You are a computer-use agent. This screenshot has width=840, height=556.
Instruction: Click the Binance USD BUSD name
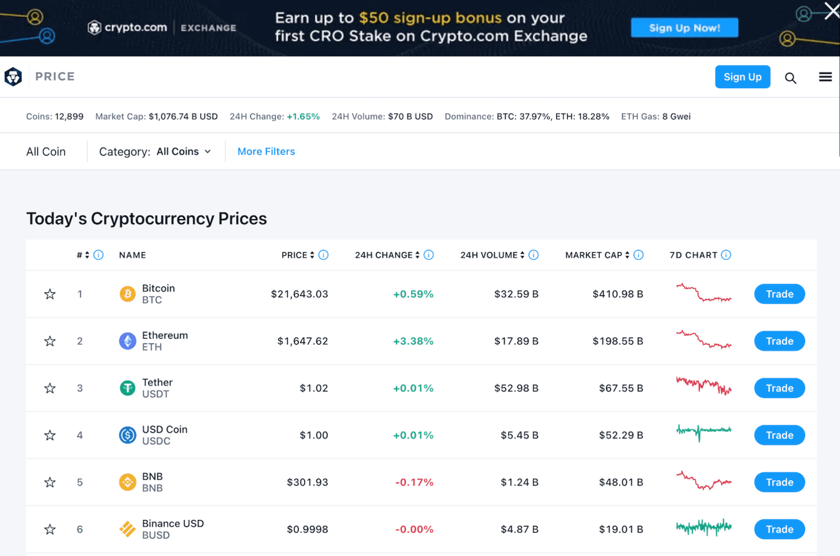click(173, 529)
